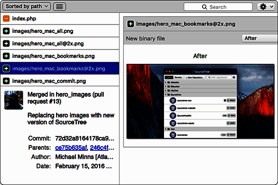Select images/hero_mac_commit.png file row

tap(60, 81)
